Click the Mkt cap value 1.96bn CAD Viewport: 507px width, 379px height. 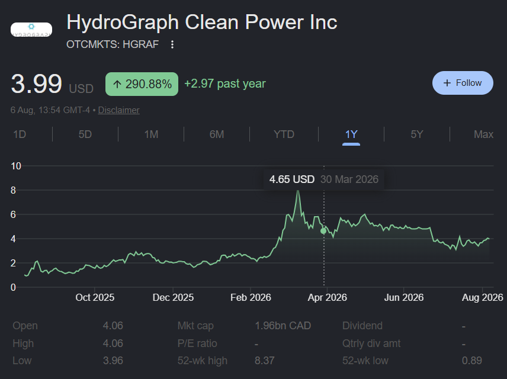click(x=283, y=326)
